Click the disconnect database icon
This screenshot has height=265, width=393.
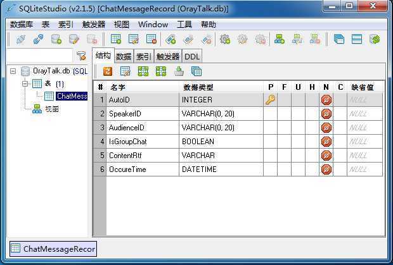point(38,39)
